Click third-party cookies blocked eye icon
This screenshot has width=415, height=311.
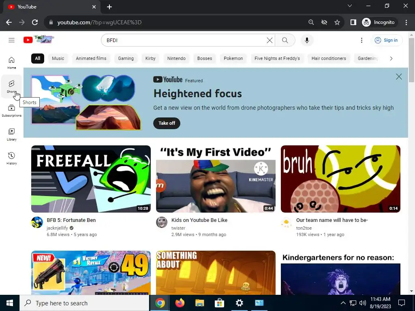click(x=324, y=23)
